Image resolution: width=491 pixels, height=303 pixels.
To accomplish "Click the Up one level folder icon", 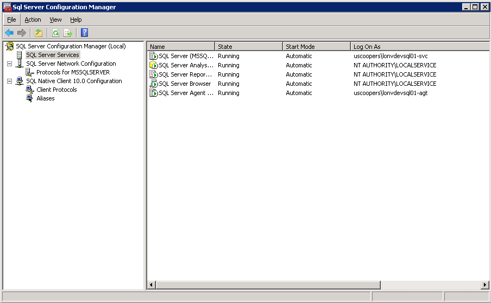I will [39, 33].
